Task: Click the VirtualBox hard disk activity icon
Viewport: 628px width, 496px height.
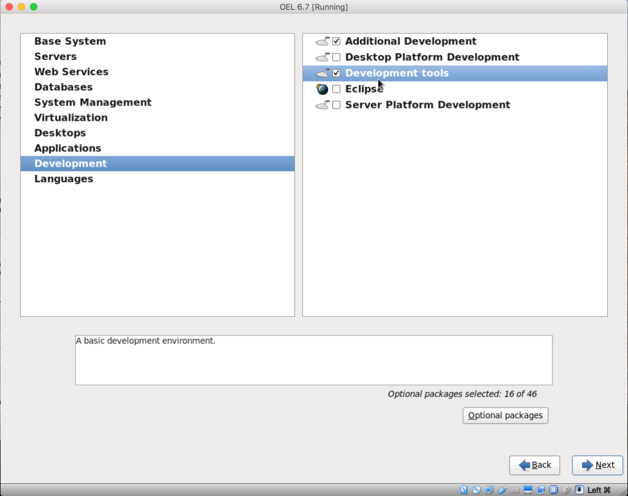Action: click(464, 490)
